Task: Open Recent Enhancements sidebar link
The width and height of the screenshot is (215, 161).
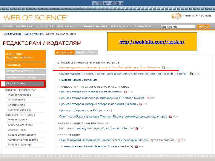Action: pos(22,135)
